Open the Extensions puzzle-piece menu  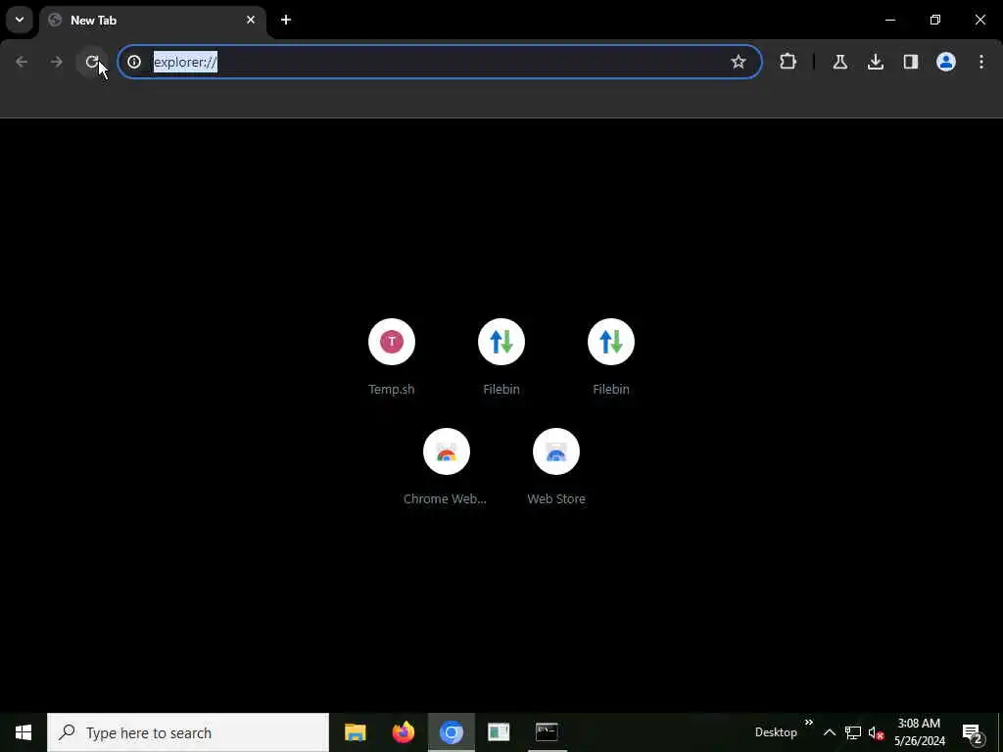tap(788, 62)
